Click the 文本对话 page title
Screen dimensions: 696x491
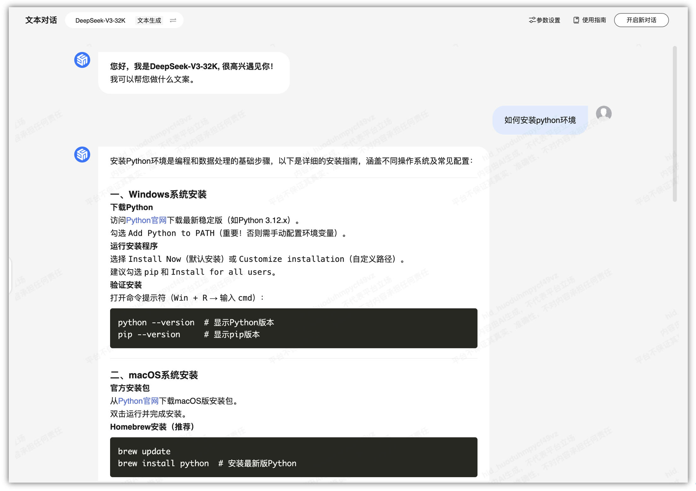tap(41, 20)
